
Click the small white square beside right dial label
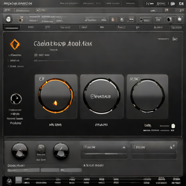coord(173,126)
